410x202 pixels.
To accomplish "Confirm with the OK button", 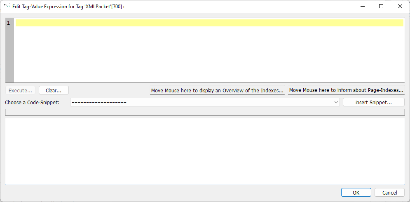I will click(x=356, y=193).
